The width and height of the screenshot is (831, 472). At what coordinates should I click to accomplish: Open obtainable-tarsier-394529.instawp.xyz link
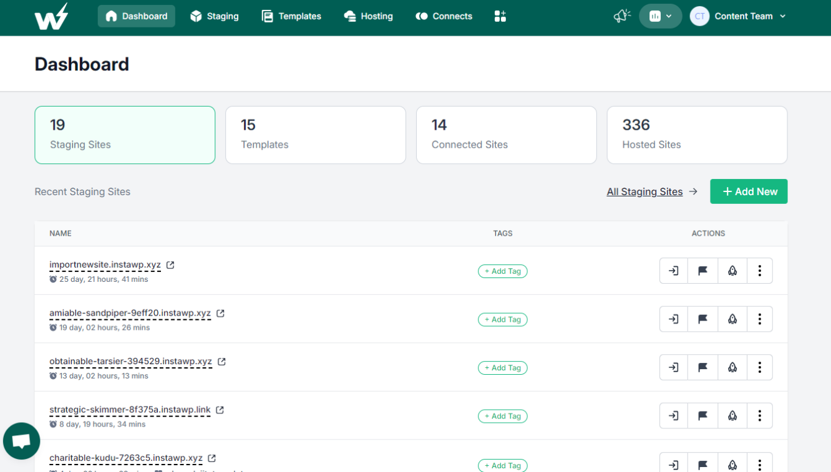coord(130,362)
